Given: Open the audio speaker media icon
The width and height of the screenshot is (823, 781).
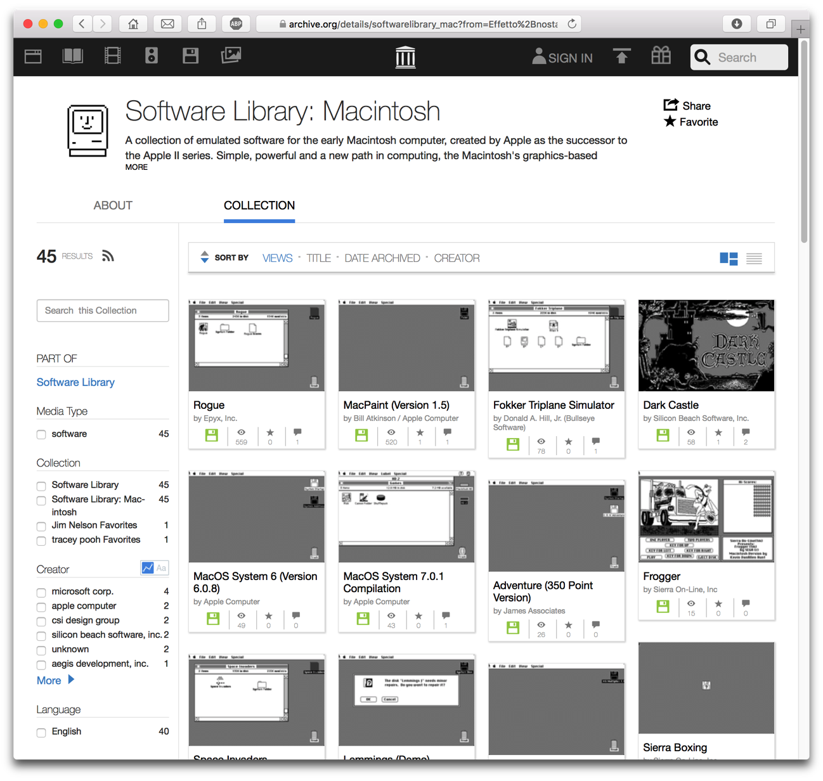Looking at the screenshot, I should coord(152,56).
